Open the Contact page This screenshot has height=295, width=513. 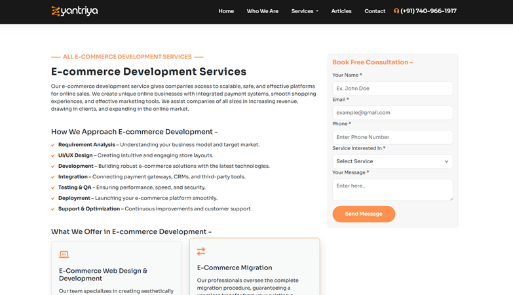tap(375, 11)
